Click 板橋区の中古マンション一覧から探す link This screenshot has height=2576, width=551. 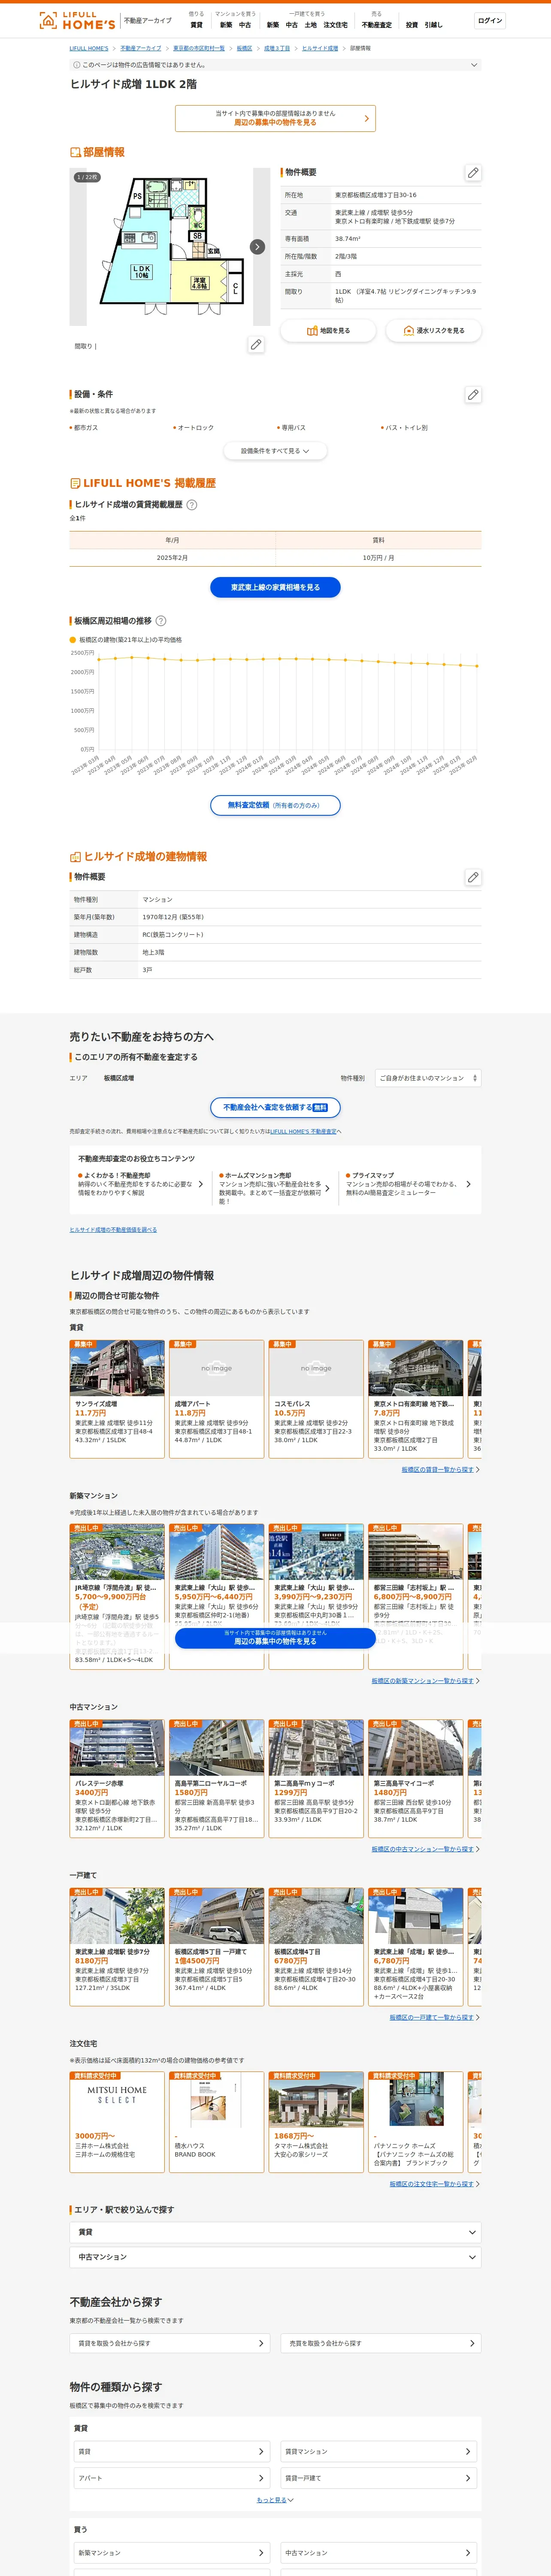click(x=423, y=1849)
